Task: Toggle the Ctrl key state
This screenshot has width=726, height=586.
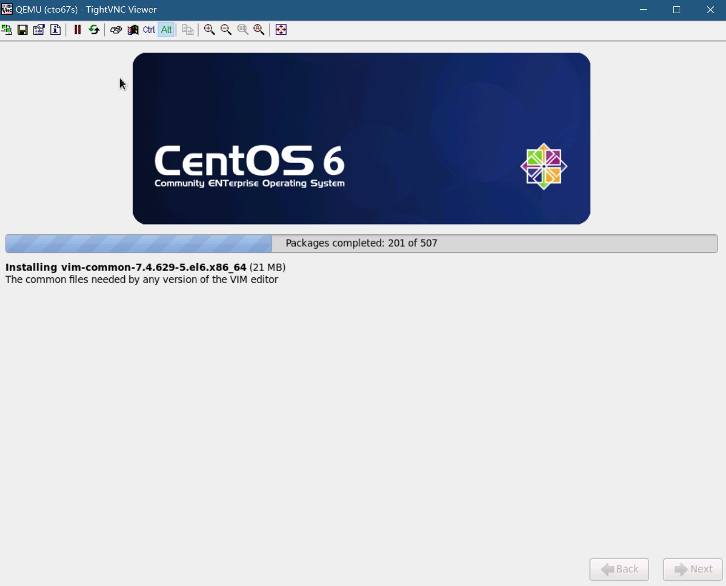Action: pos(149,30)
